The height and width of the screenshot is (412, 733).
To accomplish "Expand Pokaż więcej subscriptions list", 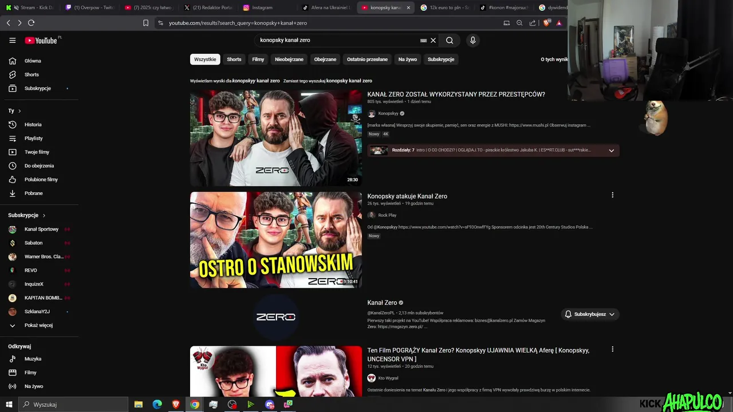I will (x=39, y=325).
